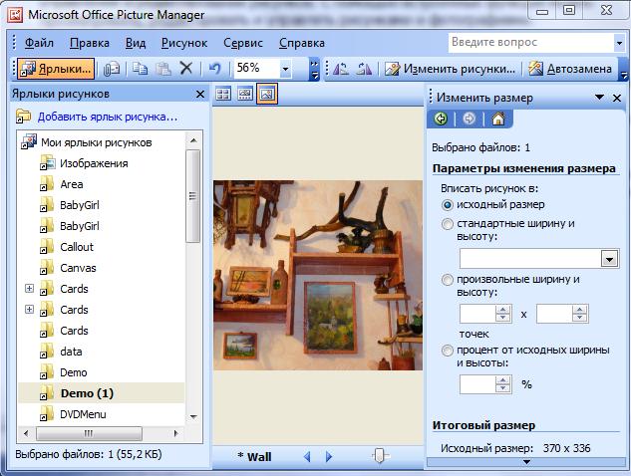Click the send by e-mail toolbar icon

click(112, 69)
